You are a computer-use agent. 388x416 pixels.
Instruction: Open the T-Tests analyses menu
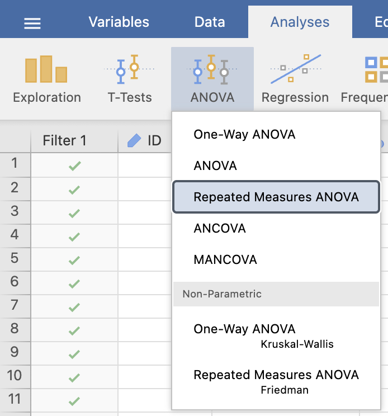pyautogui.click(x=129, y=79)
